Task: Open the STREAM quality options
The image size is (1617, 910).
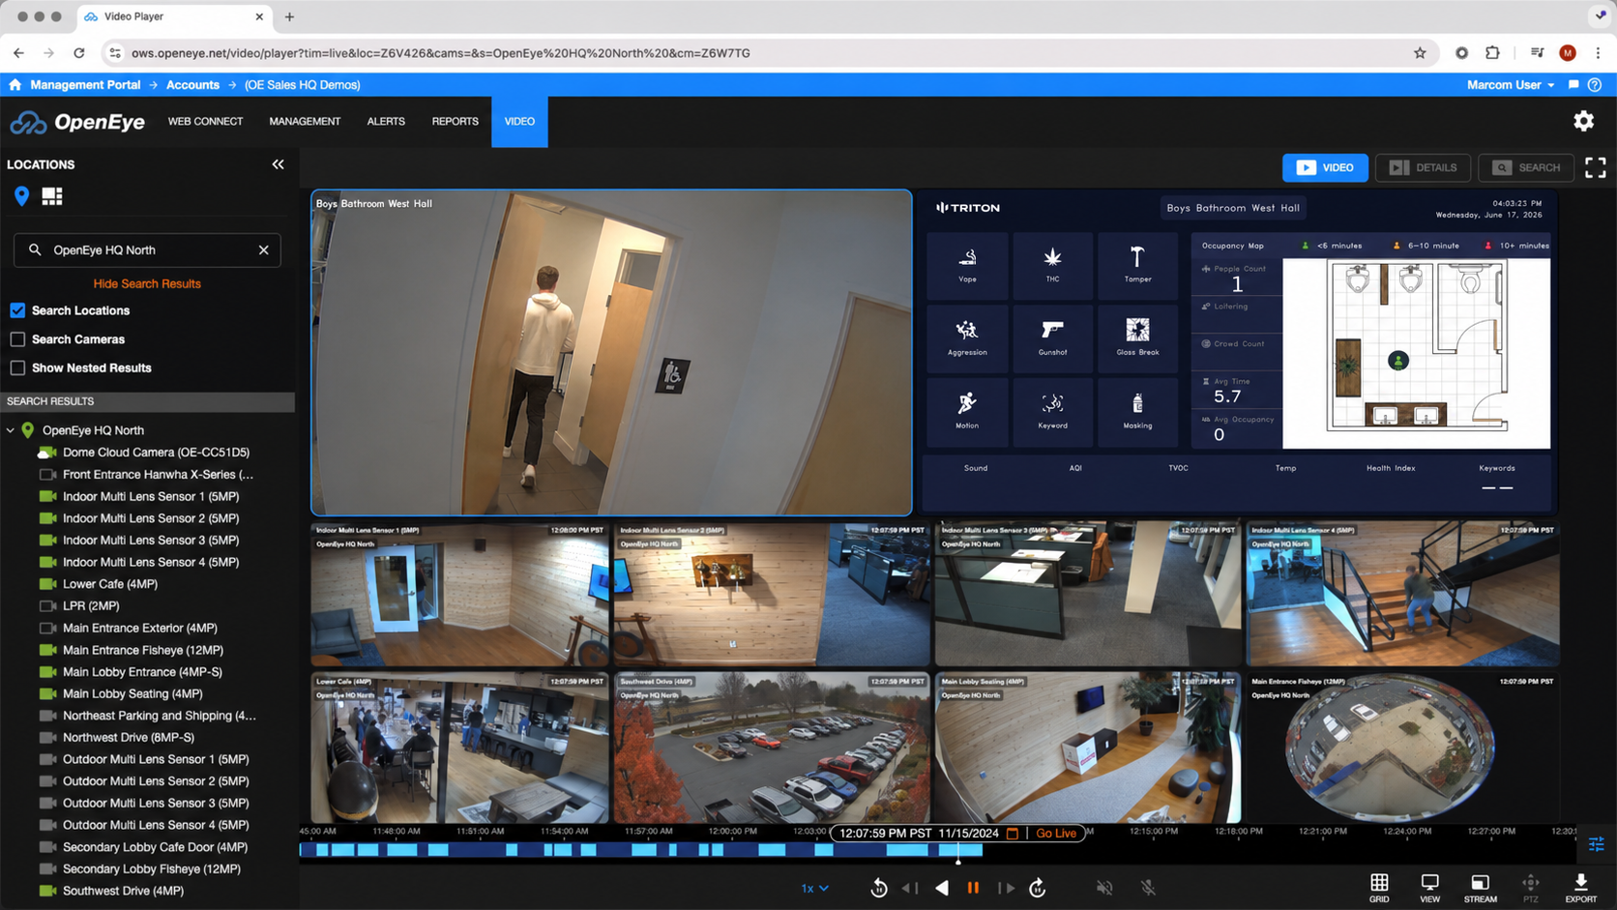Action: tap(1480, 888)
